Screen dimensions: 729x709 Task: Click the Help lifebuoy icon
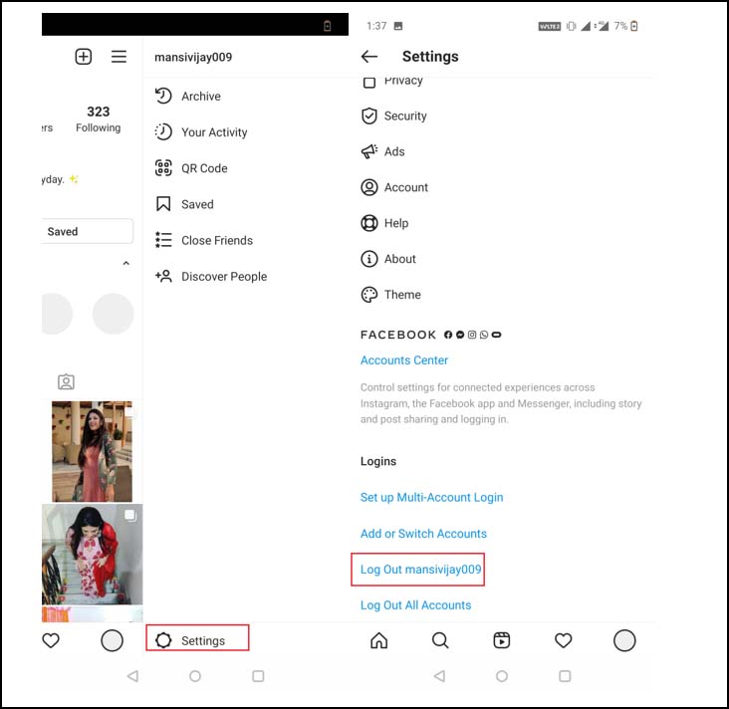point(369,223)
